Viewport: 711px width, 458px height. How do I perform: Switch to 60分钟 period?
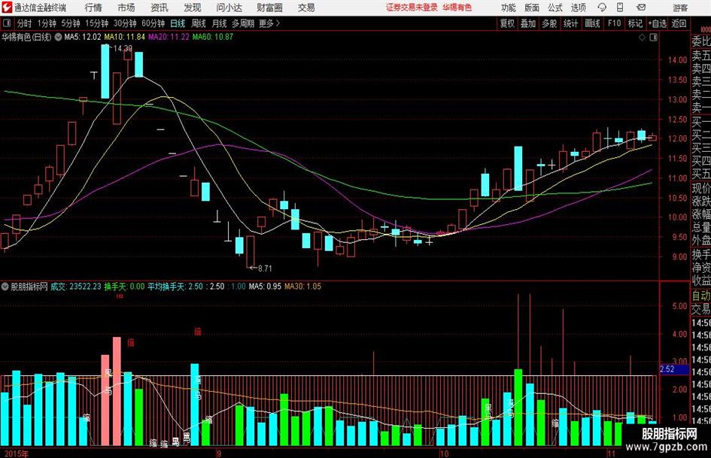coord(153,23)
